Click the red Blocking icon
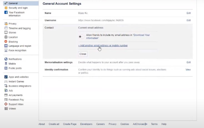 coord(6,41)
